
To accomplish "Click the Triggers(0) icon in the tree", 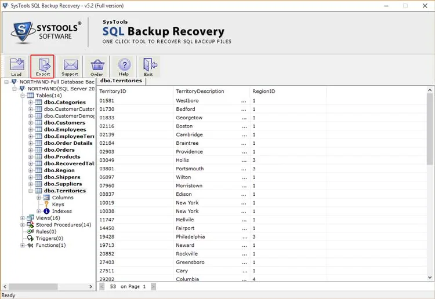I will [x=30, y=238].
